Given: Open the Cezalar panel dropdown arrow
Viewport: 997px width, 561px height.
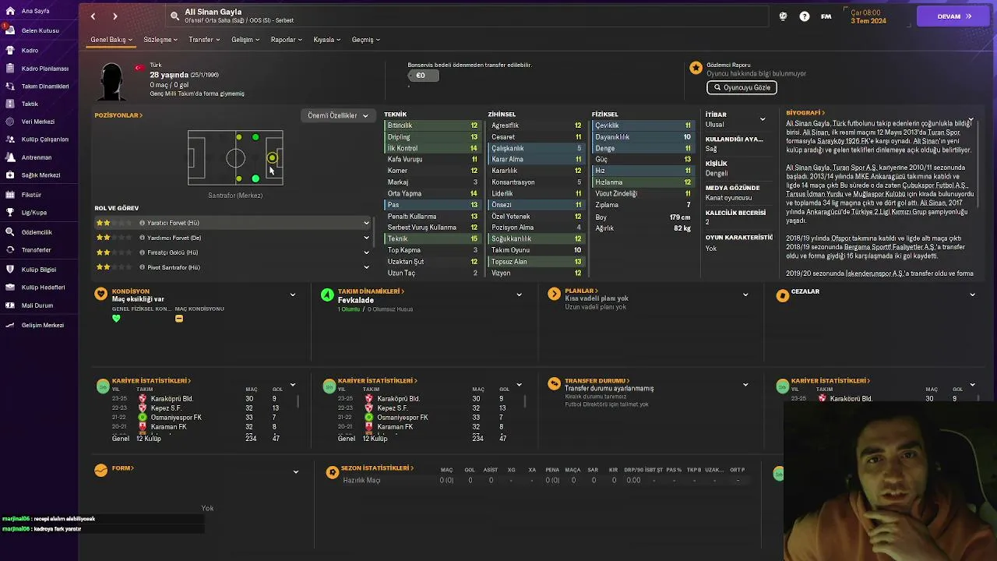Looking at the screenshot, I should coord(972,295).
